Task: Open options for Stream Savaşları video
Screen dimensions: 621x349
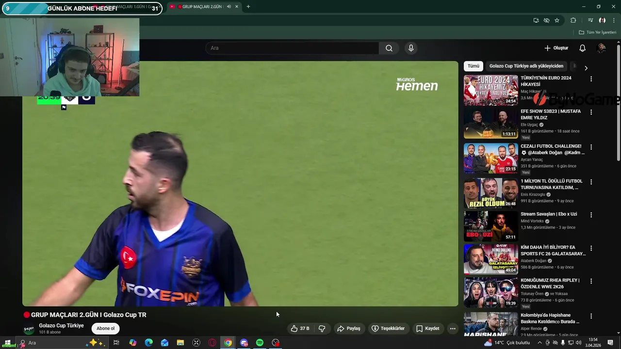Action: (591, 215)
